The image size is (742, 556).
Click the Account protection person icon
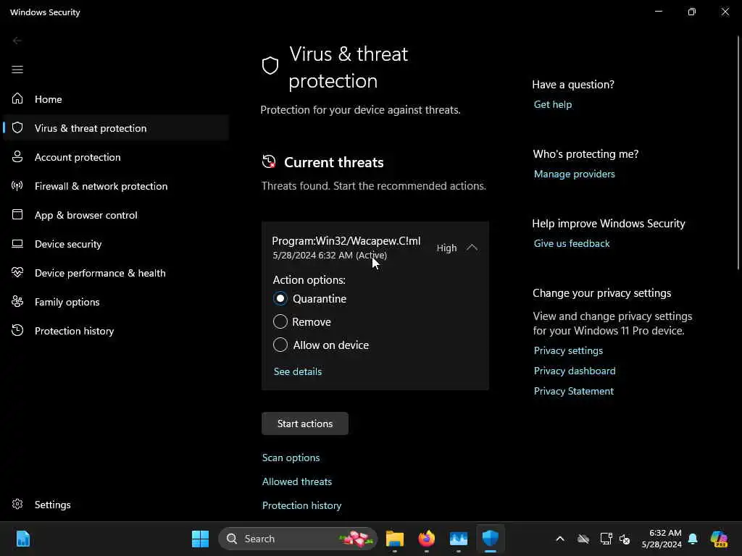[17, 156]
